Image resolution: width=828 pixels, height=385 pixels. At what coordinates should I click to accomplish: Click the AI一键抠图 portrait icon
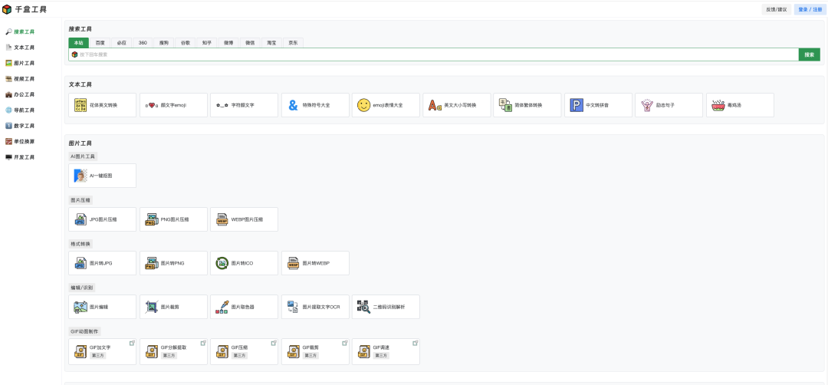click(x=80, y=176)
